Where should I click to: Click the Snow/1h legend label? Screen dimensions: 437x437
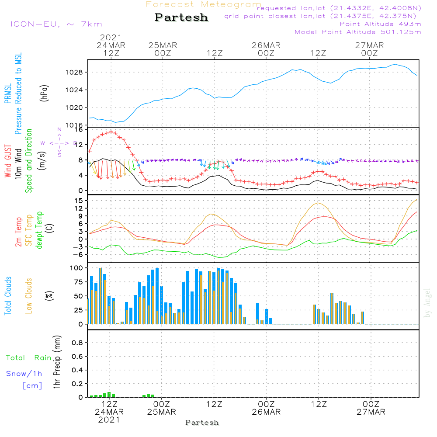point(24,374)
